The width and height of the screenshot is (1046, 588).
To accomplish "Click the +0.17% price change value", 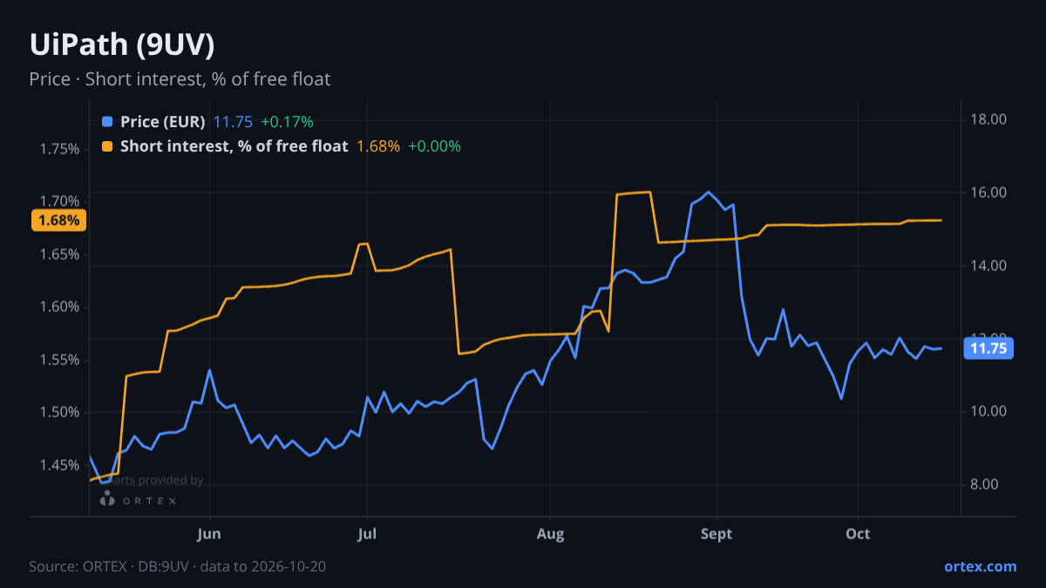I will pyautogui.click(x=287, y=122).
